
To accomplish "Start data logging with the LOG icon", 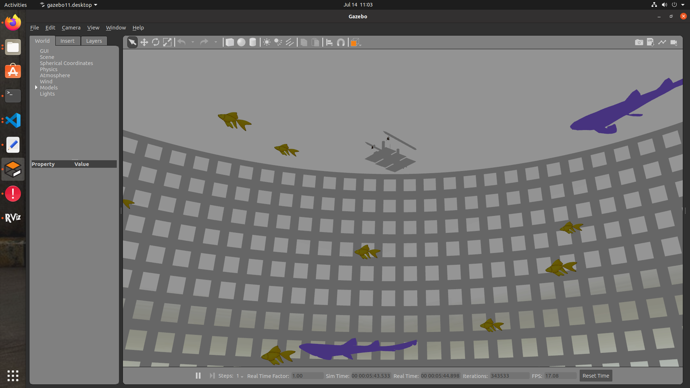I will coord(650,42).
